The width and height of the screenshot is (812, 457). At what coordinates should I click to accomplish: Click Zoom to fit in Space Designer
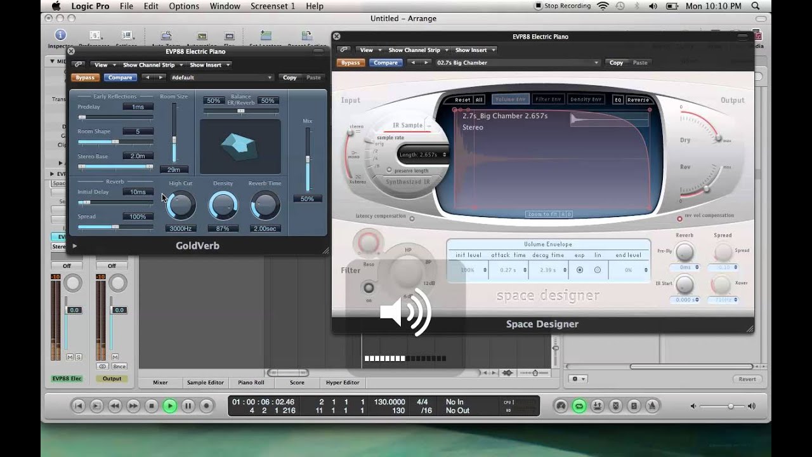coord(542,215)
